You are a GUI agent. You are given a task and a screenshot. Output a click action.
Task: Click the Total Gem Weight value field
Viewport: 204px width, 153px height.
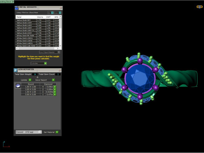(35, 74)
